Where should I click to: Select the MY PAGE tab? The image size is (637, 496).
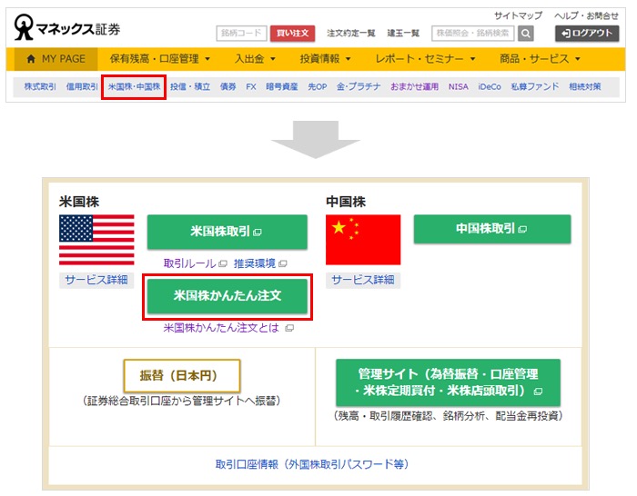click(56, 59)
